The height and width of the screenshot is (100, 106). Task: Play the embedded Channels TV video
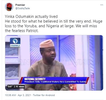point(54,63)
